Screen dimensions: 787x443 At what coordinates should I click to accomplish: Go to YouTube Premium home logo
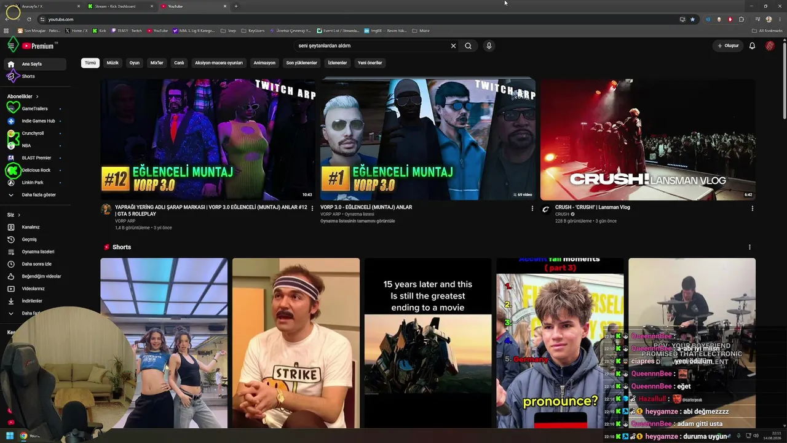pos(38,46)
